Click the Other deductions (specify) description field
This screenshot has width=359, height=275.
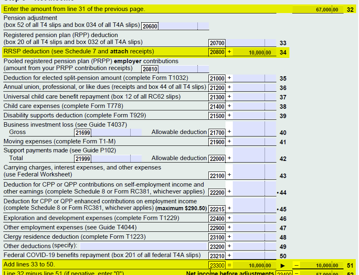click(x=143, y=246)
